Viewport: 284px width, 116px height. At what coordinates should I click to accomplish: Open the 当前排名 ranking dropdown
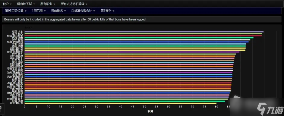coord(58,11)
